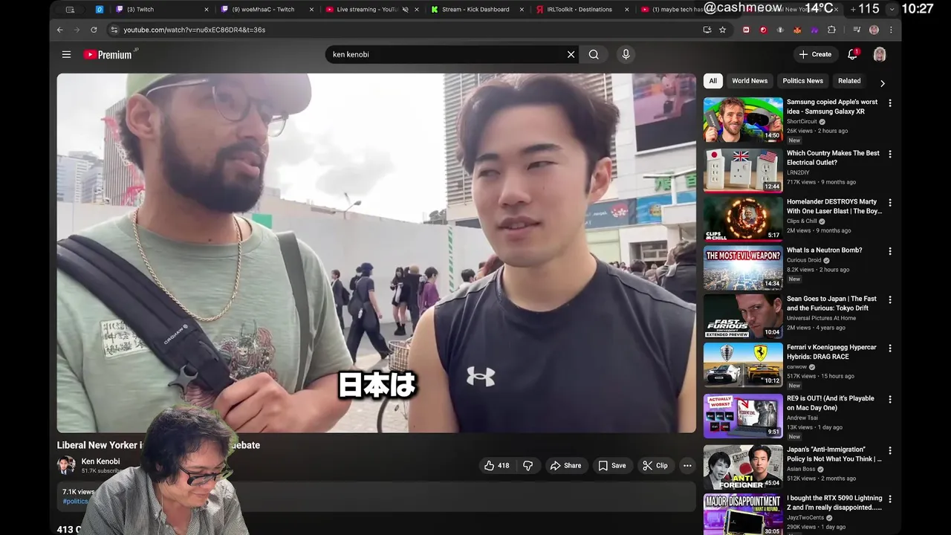Open the MetaMask fox extension icon

[797, 30]
